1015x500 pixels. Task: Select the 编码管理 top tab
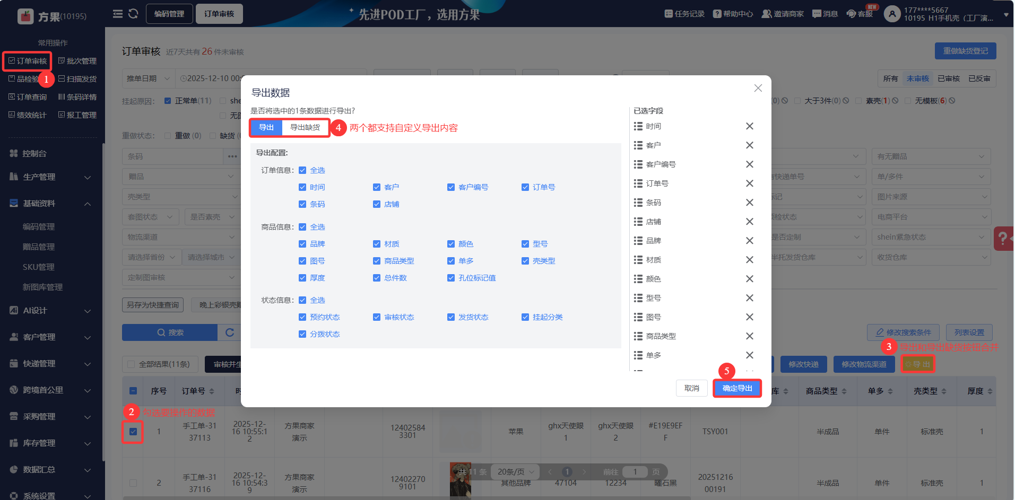coord(169,14)
